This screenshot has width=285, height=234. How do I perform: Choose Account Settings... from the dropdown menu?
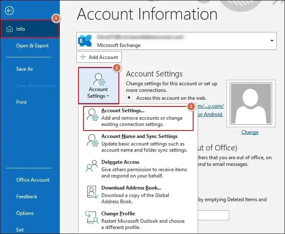coord(138,118)
